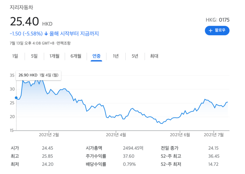
Task: Switch to the 1개월 range tab
Action: 54,56
